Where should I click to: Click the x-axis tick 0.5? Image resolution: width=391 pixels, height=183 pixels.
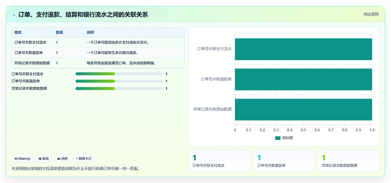pyautogui.click(x=303, y=130)
